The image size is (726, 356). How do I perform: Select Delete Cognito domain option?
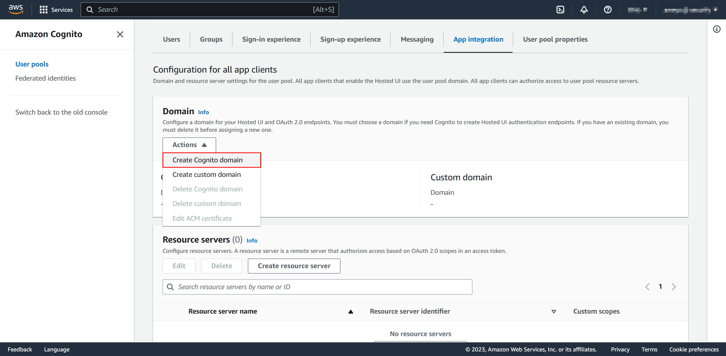tap(212, 189)
